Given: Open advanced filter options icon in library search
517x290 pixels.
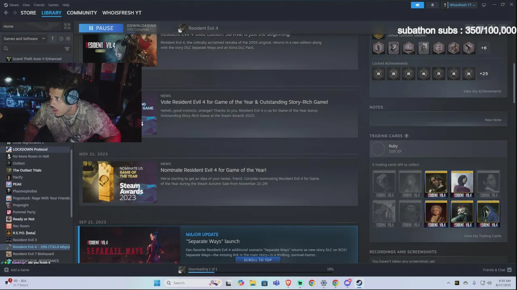Looking at the screenshot, I should click(x=67, y=49).
